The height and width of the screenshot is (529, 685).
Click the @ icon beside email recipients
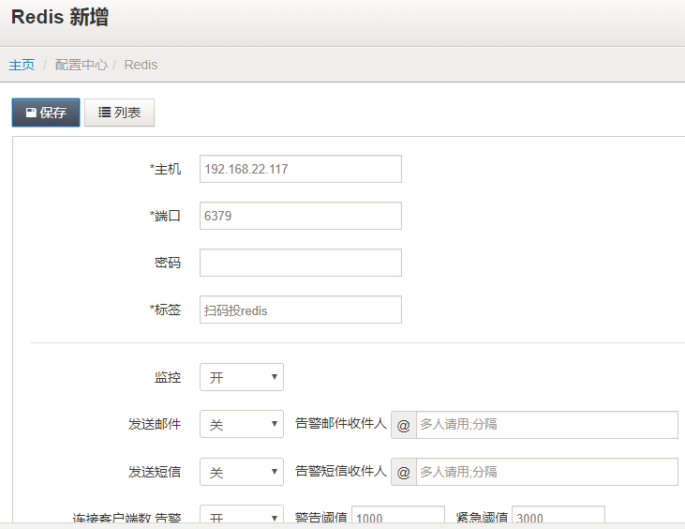(404, 425)
